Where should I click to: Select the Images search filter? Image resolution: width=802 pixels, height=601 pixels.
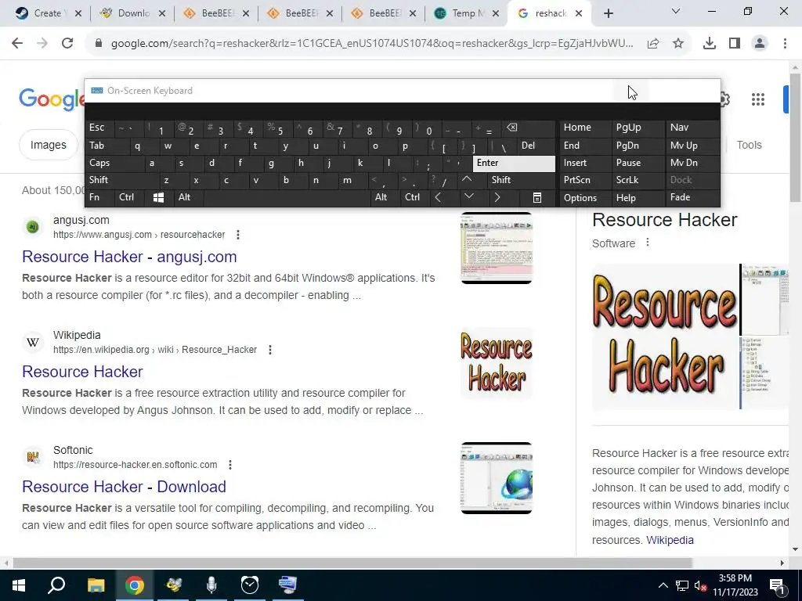pos(48,145)
